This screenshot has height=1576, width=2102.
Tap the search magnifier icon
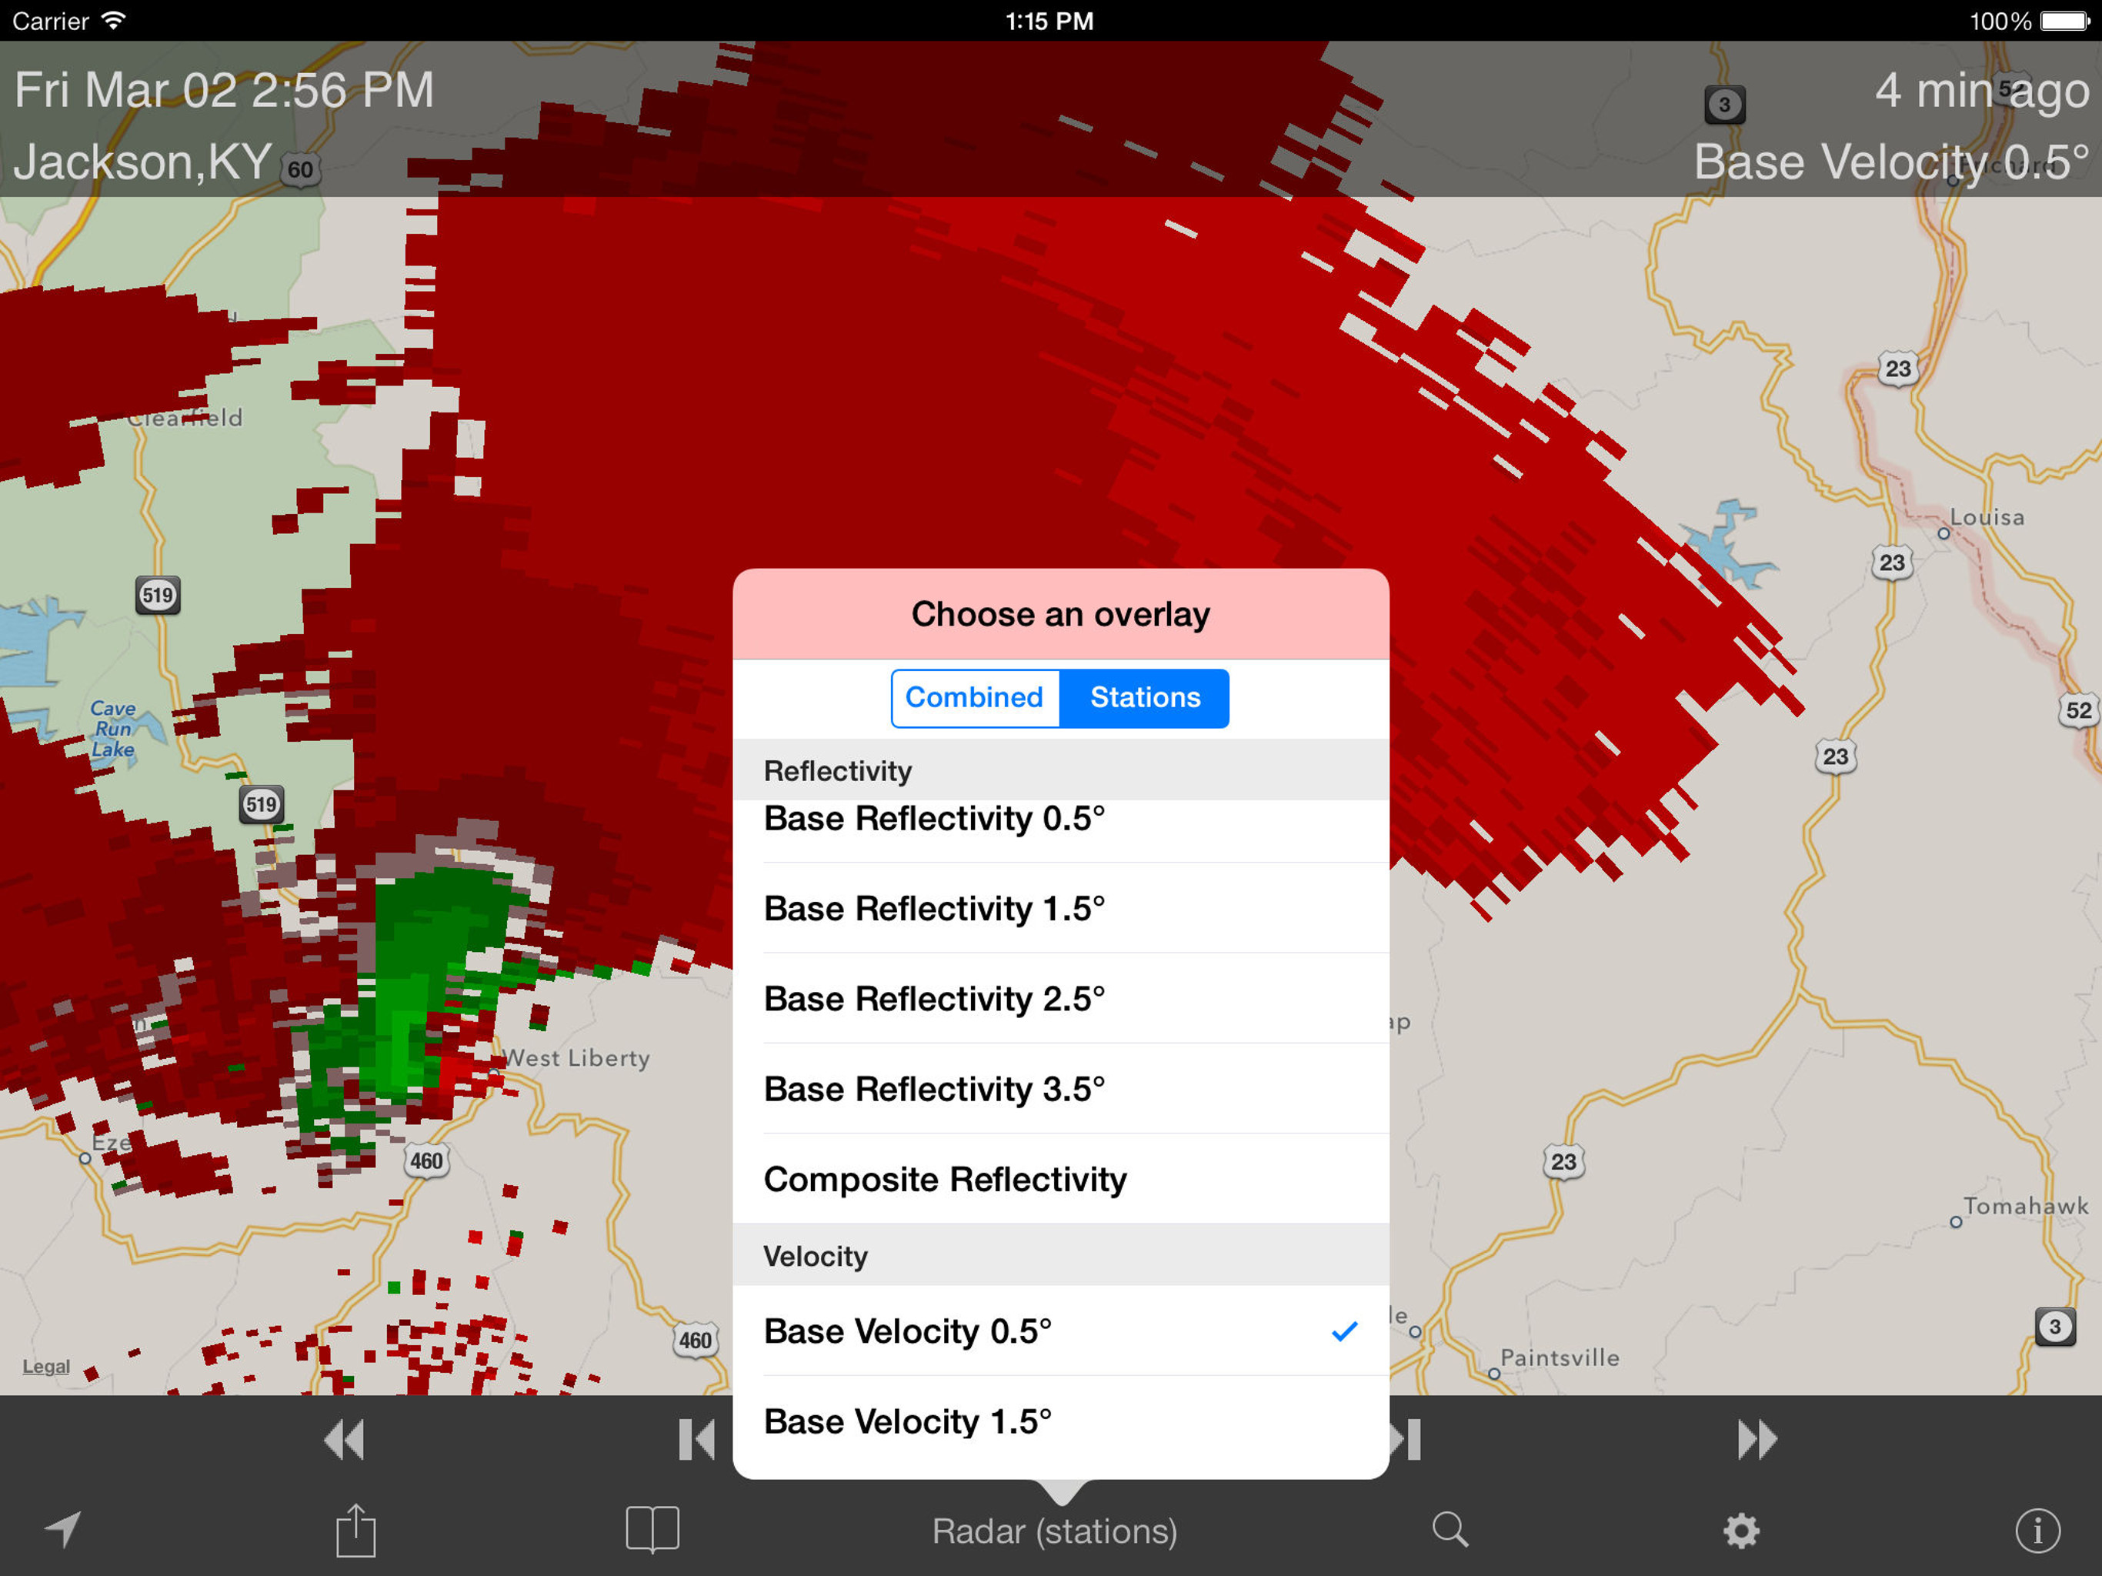click(x=1449, y=1529)
